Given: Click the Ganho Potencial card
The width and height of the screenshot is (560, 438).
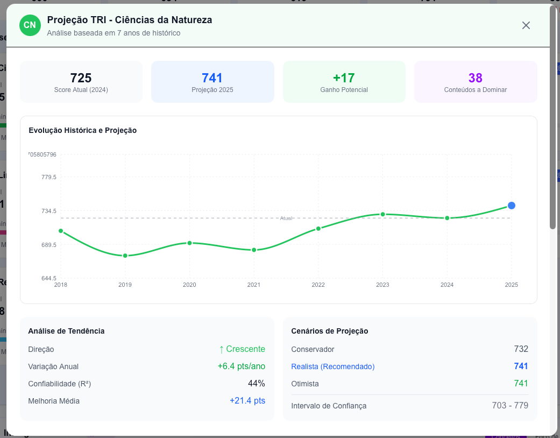Looking at the screenshot, I should (x=344, y=82).
